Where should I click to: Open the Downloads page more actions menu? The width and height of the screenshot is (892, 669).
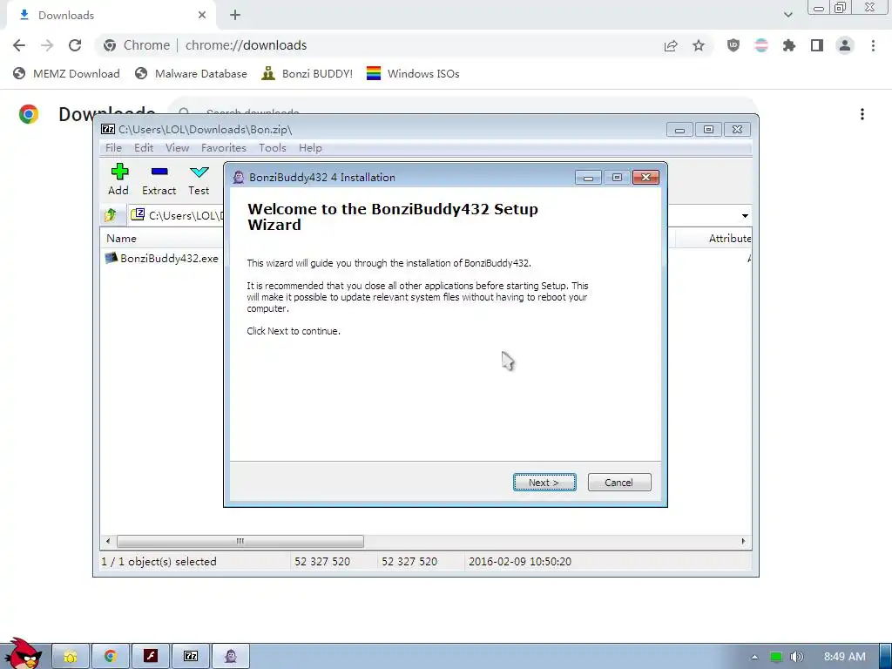[x=862, y=114]
